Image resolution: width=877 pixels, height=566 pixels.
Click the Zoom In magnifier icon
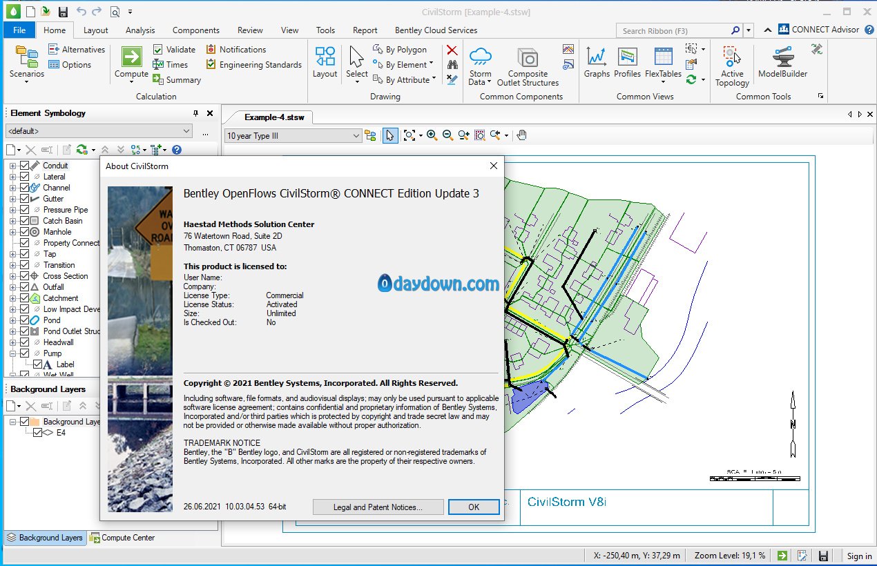[x=432, y=136]
